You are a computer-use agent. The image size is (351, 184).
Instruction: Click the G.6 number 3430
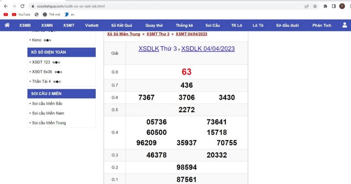tap(227, 97)
